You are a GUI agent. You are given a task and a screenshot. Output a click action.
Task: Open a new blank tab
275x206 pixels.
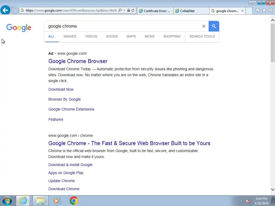coord(249,11)
